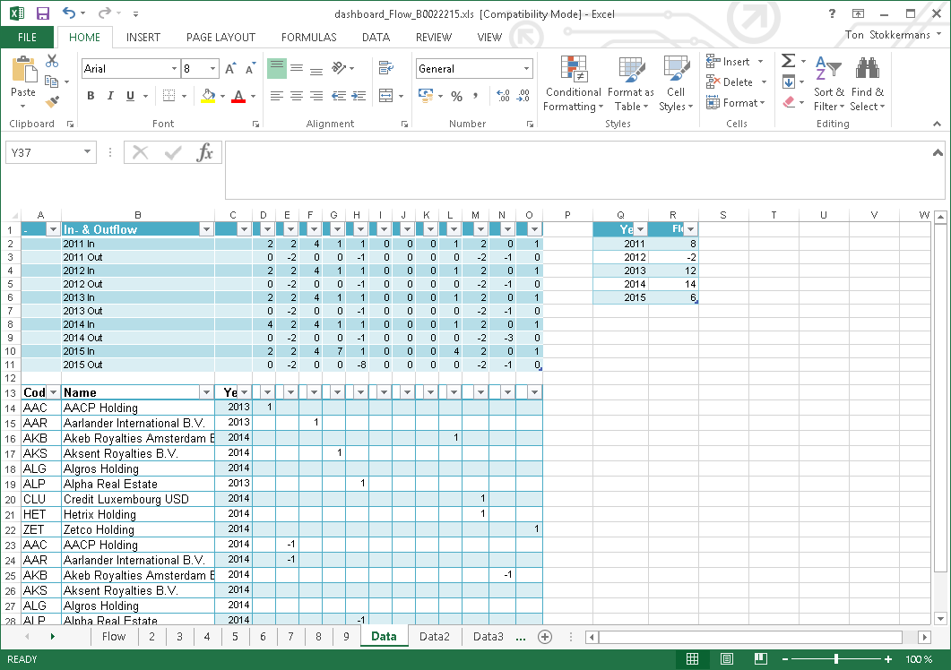Open the font size dropdown
Viewport: 951px width, 670px height.
tap(212, 68)
